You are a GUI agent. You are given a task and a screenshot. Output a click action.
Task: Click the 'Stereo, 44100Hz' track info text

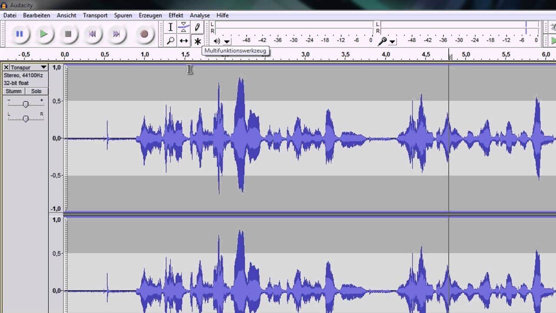[23, 75]
